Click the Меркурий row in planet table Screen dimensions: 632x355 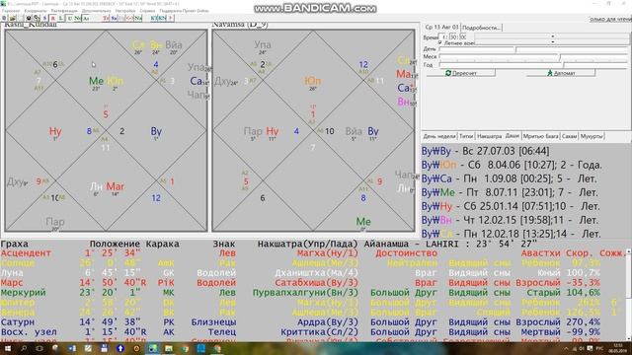pyautogui.click(x=313, y=293)
